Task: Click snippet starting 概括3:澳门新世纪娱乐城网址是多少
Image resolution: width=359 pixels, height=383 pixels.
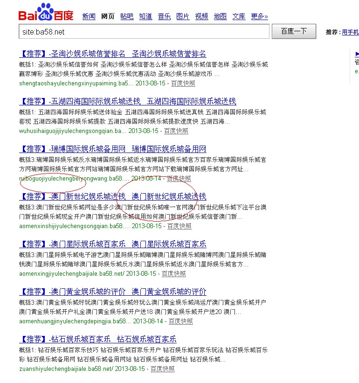Action: [143, 212]
